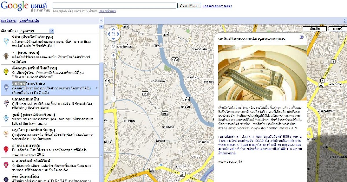Click the pan-up arrow on map compass
Viewport: 347px width, 182px height.
[113, 29]
